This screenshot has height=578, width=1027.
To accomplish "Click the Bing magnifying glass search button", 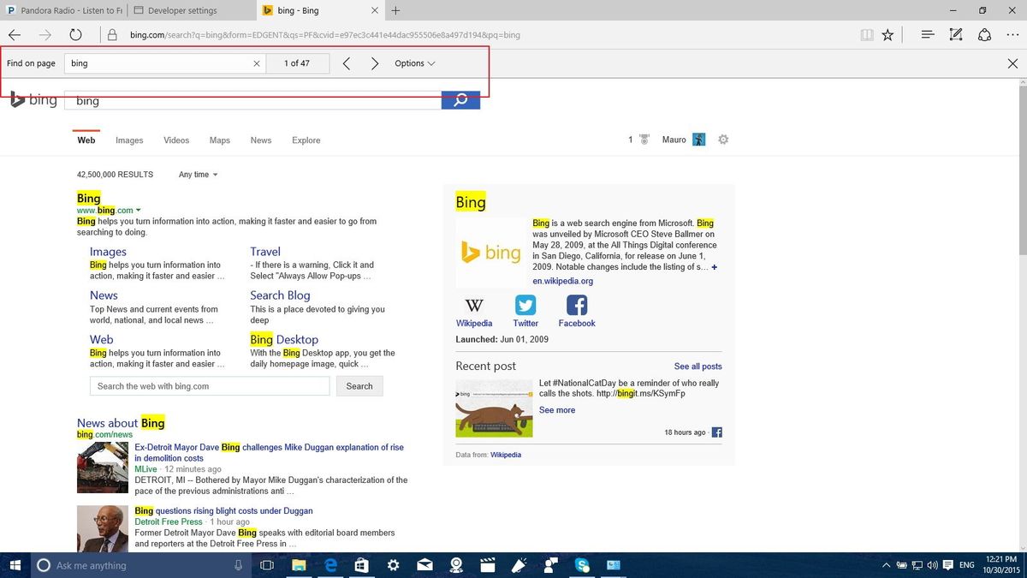I will point(460,100).
